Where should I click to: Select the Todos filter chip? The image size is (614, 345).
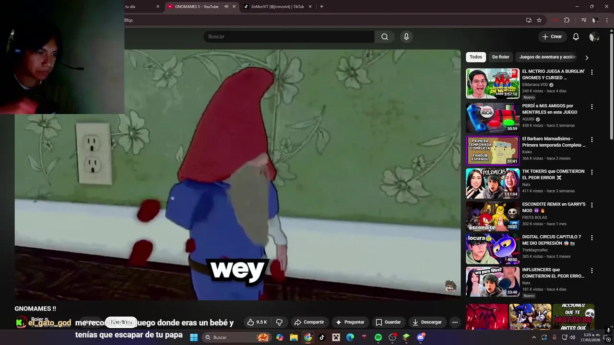click(476, 57)
